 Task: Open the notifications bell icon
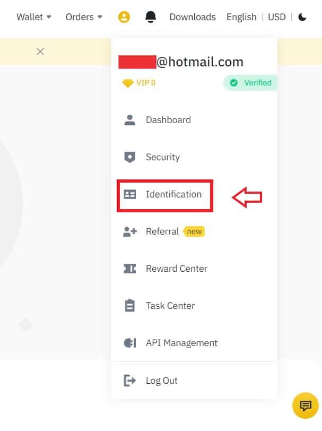pyautogui.click(x=151, y=17)
